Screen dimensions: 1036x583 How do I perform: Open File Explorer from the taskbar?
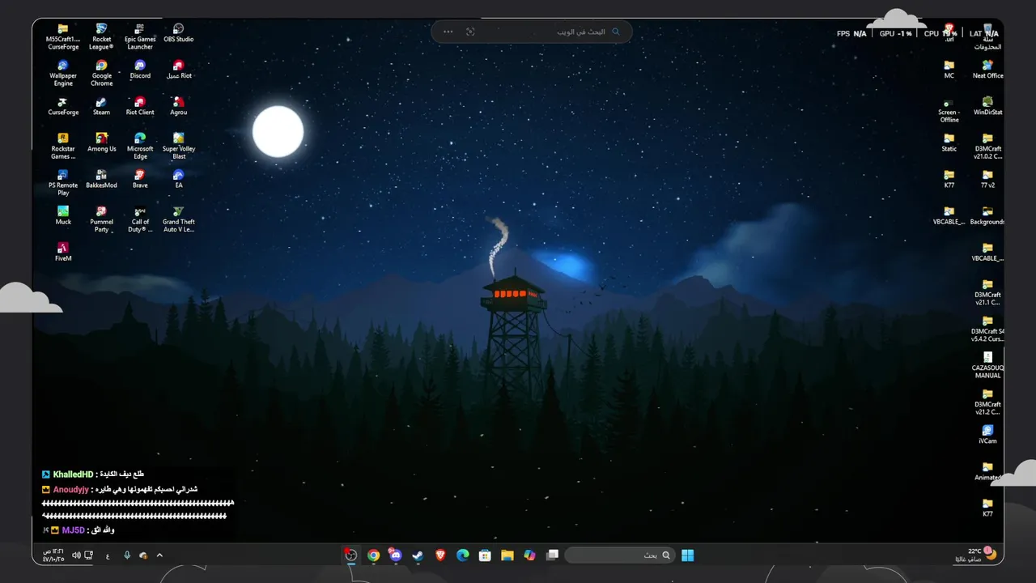(507, 555)
